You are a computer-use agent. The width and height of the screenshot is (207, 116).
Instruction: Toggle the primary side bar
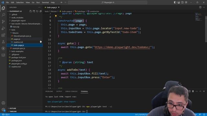pyautogui.click(x=175, y=2)
